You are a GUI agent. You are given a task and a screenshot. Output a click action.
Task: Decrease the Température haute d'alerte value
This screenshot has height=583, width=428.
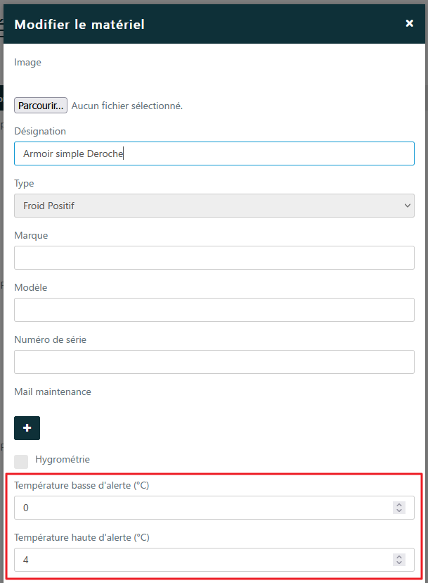(399, 563)
